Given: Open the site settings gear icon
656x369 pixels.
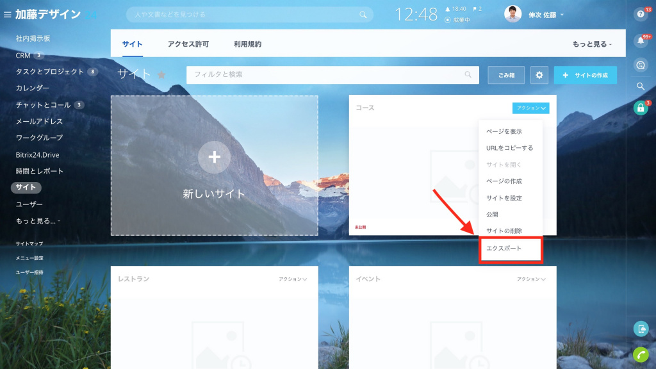Looking at the screenshot, I should 539,75.
